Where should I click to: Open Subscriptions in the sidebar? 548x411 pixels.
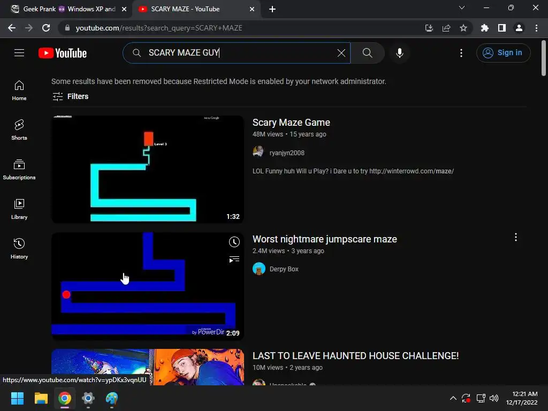point(19,170)
